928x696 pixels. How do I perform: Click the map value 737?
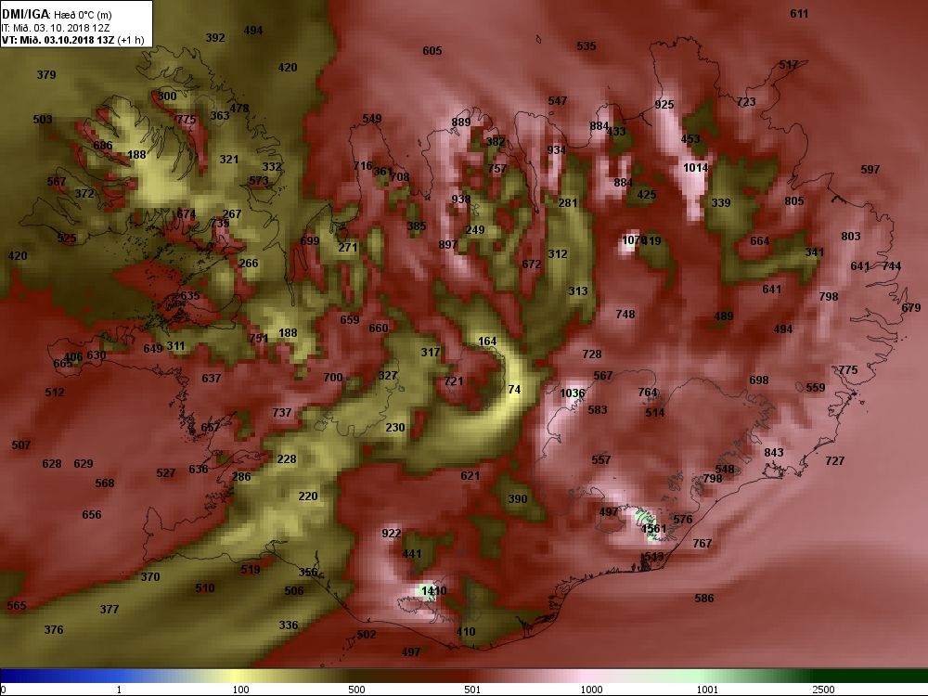282,412
